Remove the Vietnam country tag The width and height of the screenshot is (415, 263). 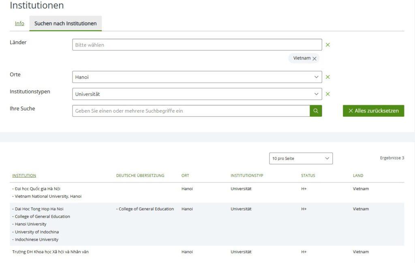pos(314,59)
